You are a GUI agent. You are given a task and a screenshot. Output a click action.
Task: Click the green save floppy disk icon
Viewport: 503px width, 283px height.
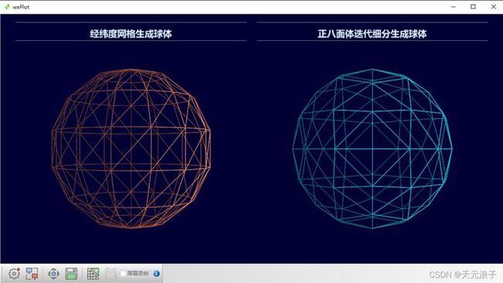pyautogui.click(x=71, y=274)
